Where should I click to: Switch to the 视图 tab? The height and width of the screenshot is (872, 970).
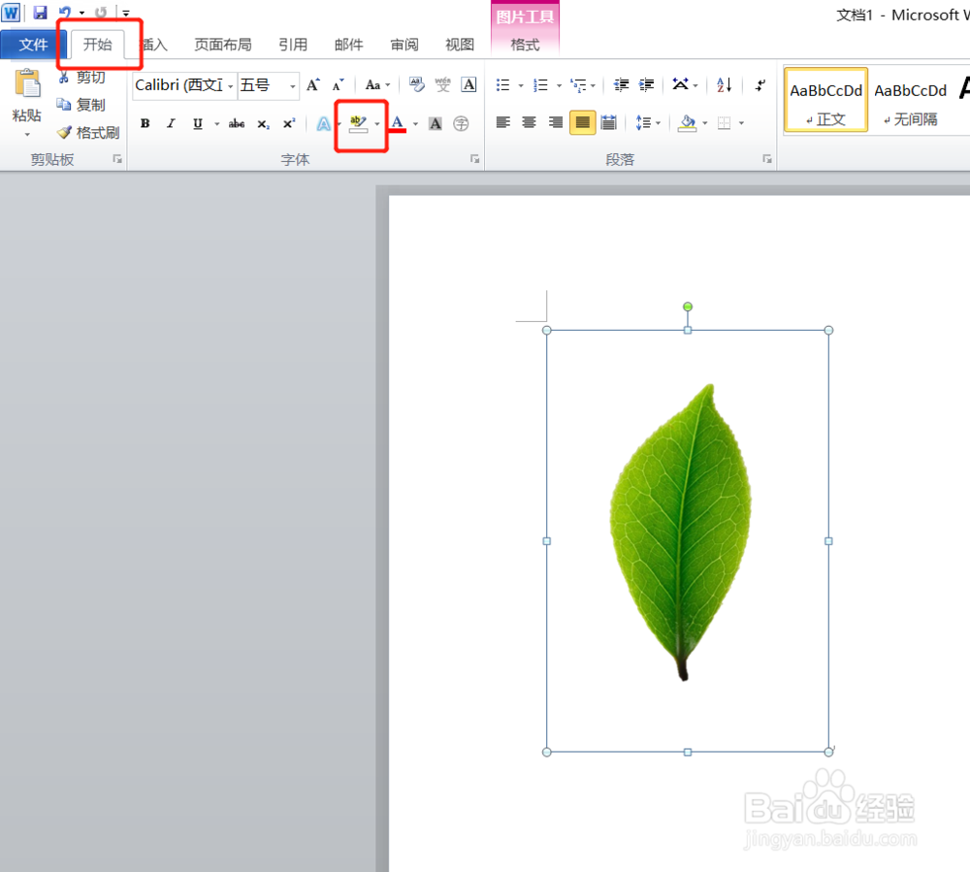coord(460,45)
